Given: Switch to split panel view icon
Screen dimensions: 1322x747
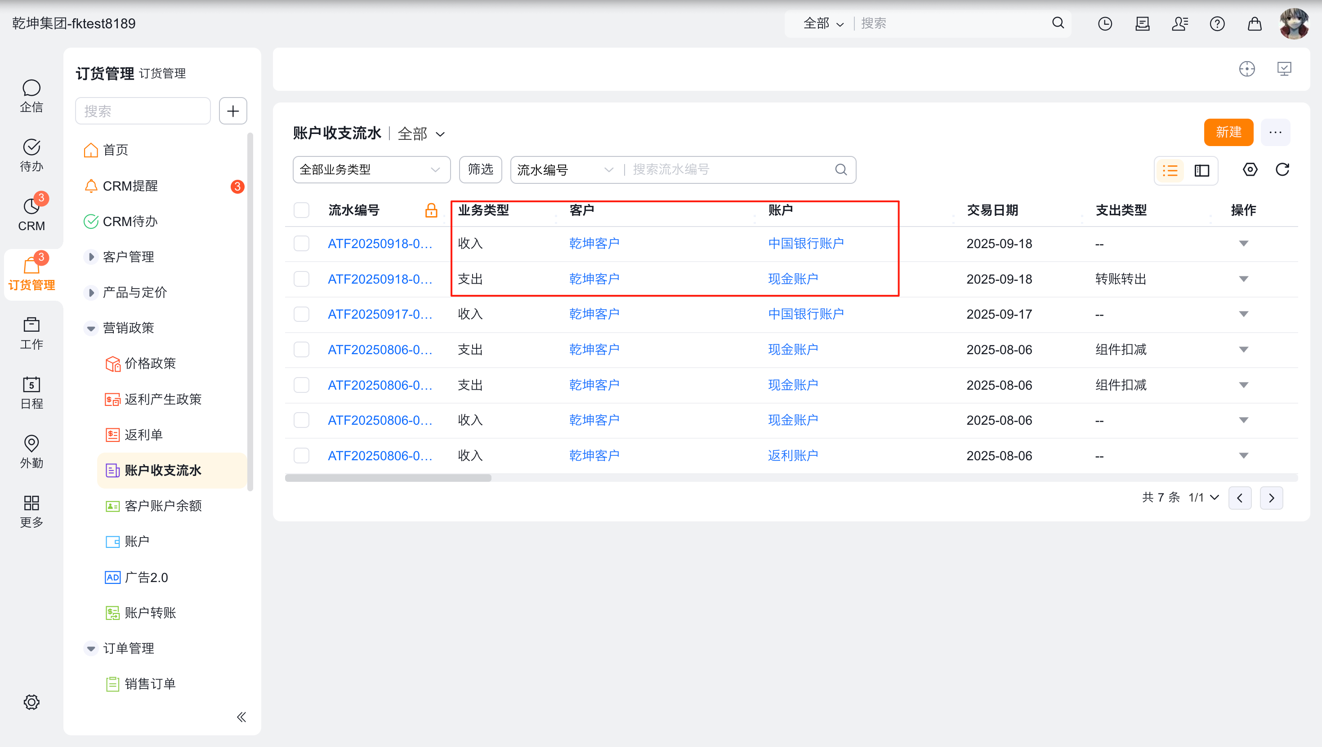Looking at the screenshot, I should [x=1201, y=170].
